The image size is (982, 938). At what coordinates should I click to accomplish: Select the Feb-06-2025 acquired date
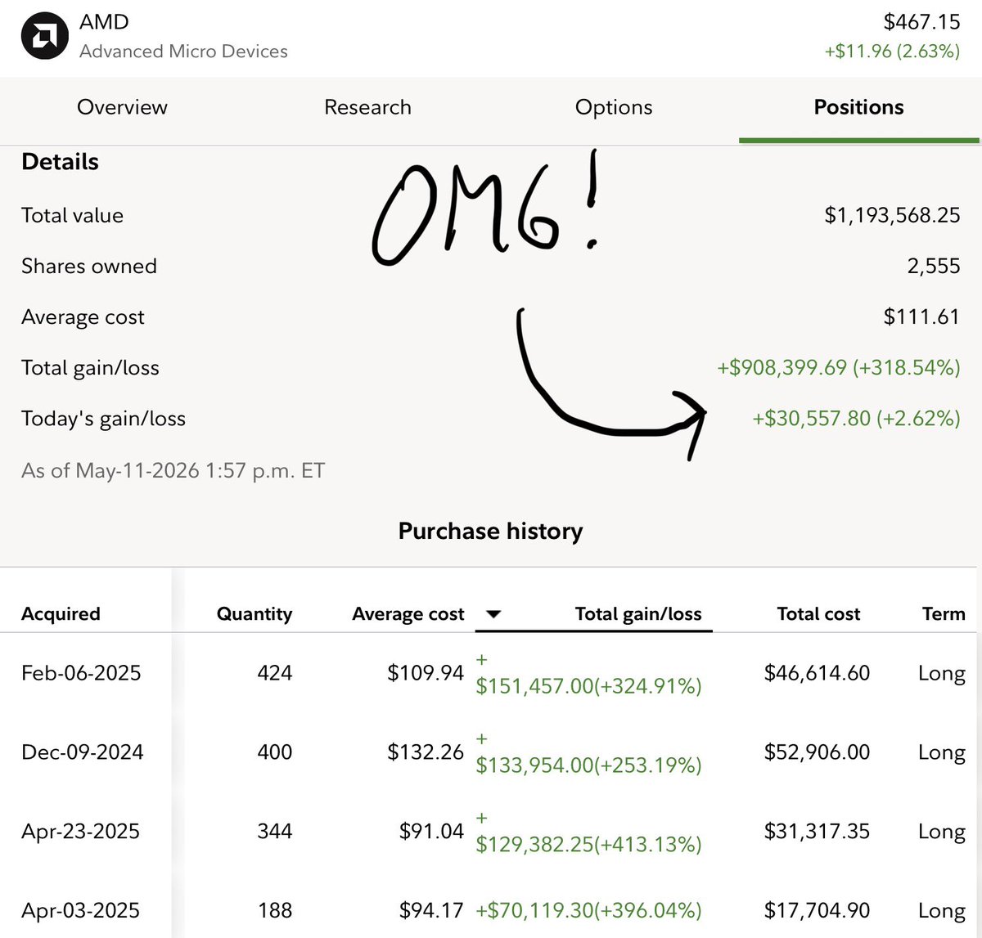81,673
